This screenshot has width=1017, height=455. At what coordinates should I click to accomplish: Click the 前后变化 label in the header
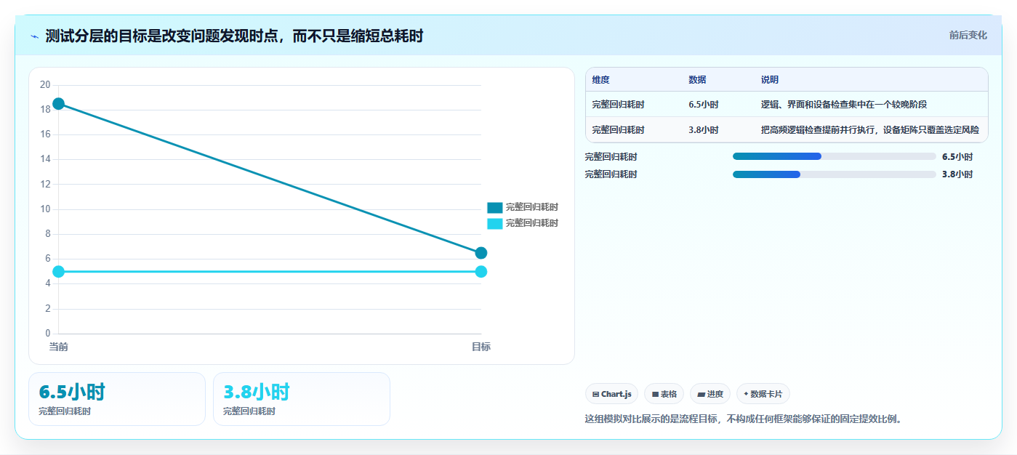[968, 35]
